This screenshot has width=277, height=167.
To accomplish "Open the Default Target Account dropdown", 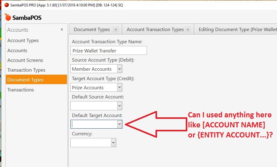I will point(119,124).
